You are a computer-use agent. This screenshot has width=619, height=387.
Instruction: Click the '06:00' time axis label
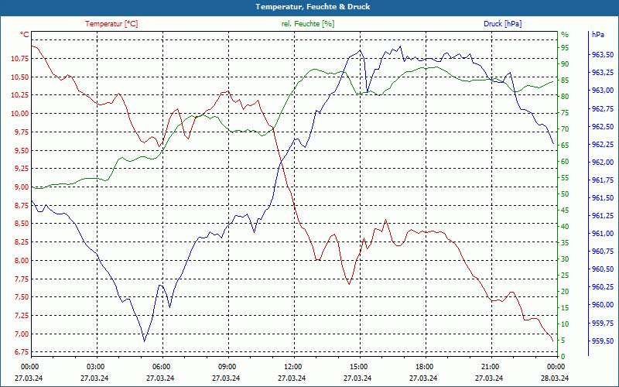point(160,366)
